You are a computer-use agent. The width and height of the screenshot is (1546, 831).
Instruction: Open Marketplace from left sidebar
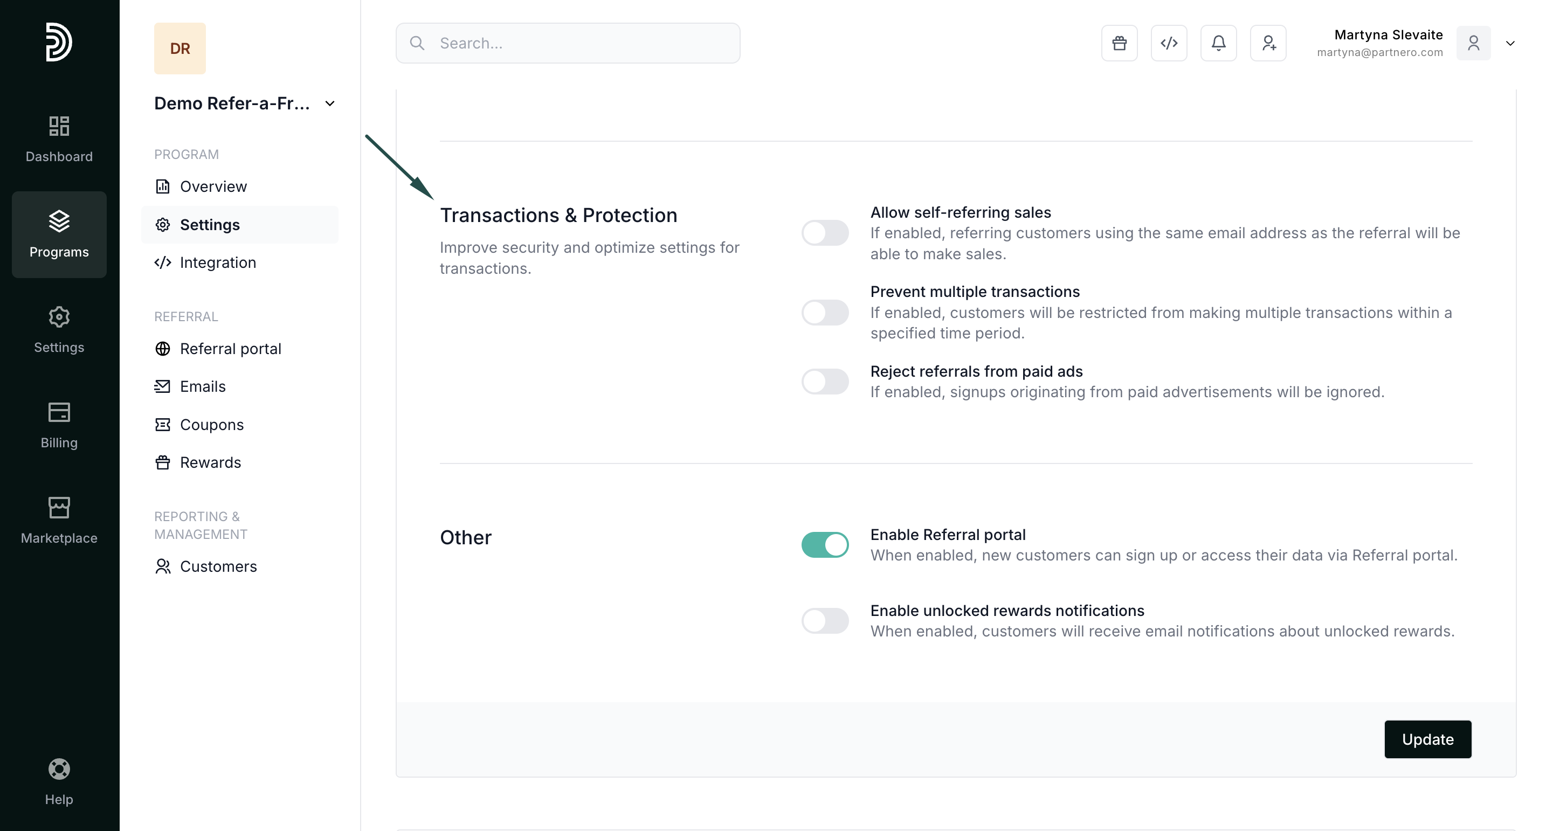tap(59, 520)
